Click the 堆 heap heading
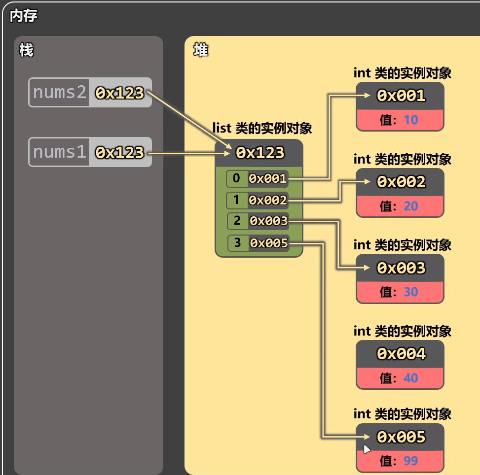The image size is (480, 475). pyautogui.click(x=201, y=50)
